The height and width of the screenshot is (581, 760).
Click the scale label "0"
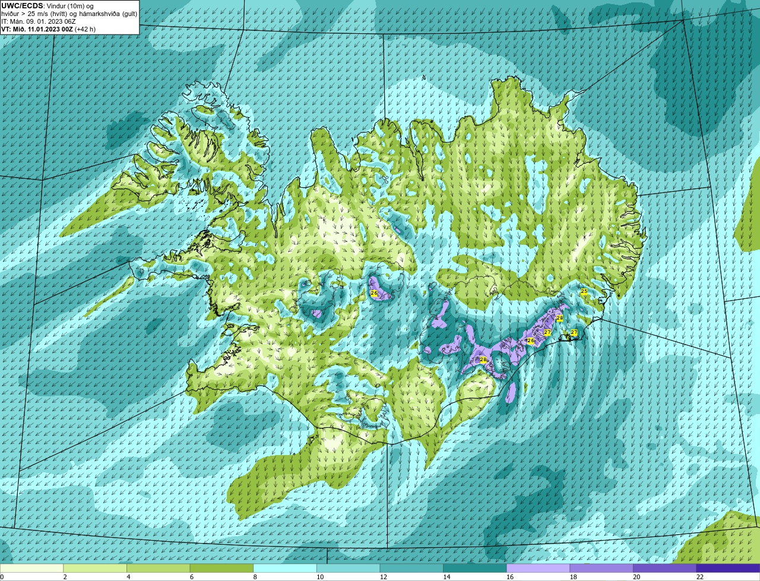[2, 577]
